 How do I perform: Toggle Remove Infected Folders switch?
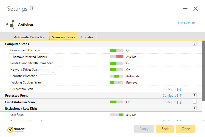pyautogui.click(x=116, y=57)
